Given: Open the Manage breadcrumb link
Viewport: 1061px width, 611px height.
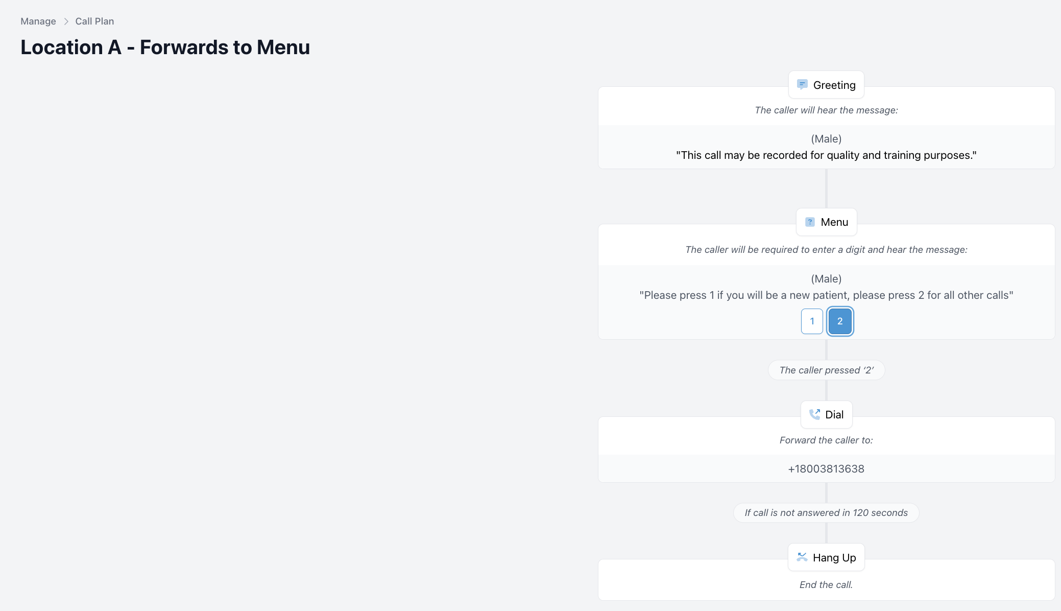Looking at the screenshot, I should click(x=38, y=21).
